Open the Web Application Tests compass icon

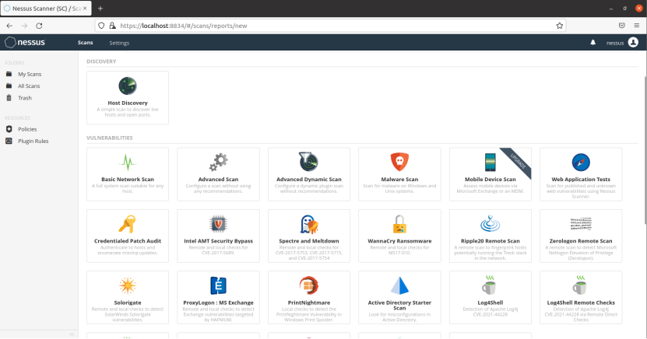pos(581,163)
